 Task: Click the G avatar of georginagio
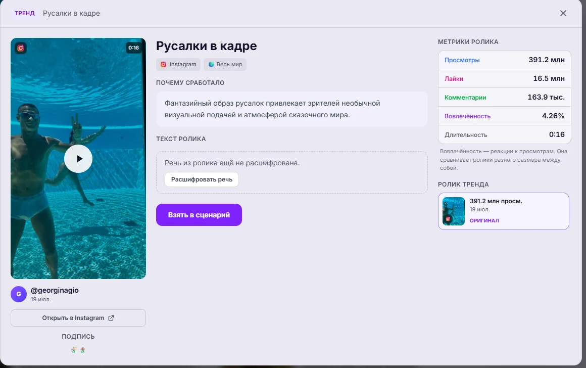pyautogui.click(x=19, y=294)
